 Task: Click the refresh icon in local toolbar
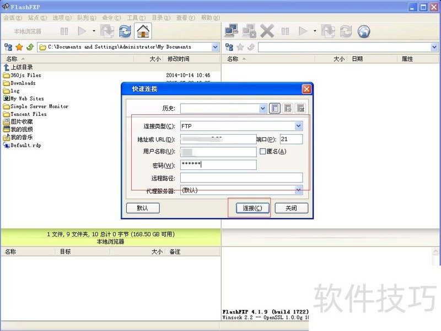coord(125,31)
